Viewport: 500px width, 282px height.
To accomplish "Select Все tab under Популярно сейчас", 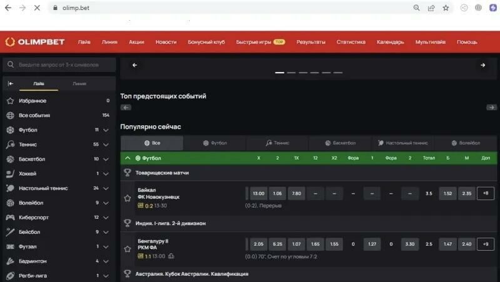I will click(152, 143).
